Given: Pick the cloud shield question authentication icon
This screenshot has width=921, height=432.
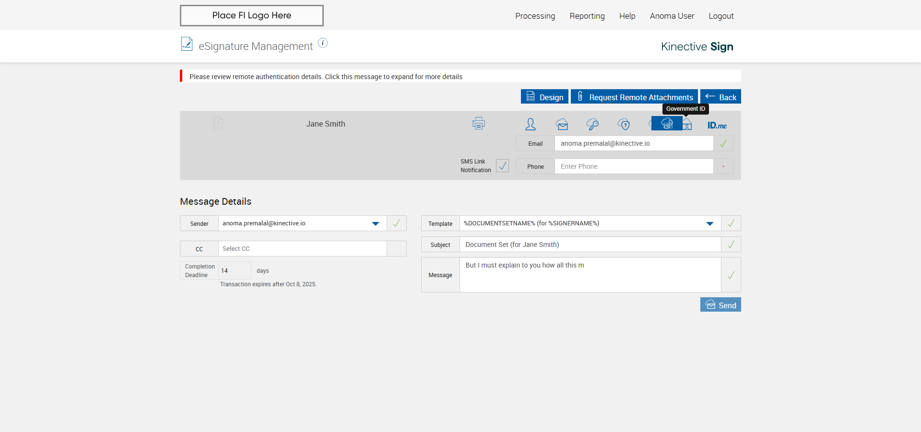Looking at the screenshot, I should click(624, 125).
